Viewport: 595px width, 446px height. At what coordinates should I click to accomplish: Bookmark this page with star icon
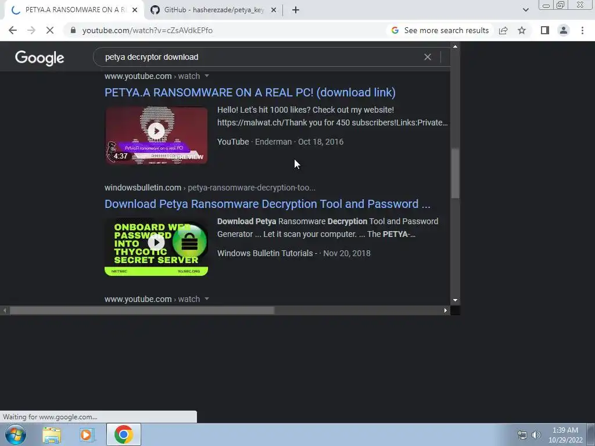point(522,30)
